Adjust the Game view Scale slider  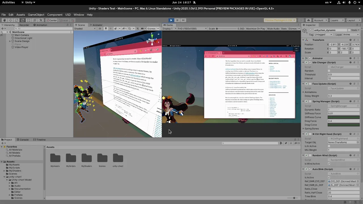[x=226, y=29]
